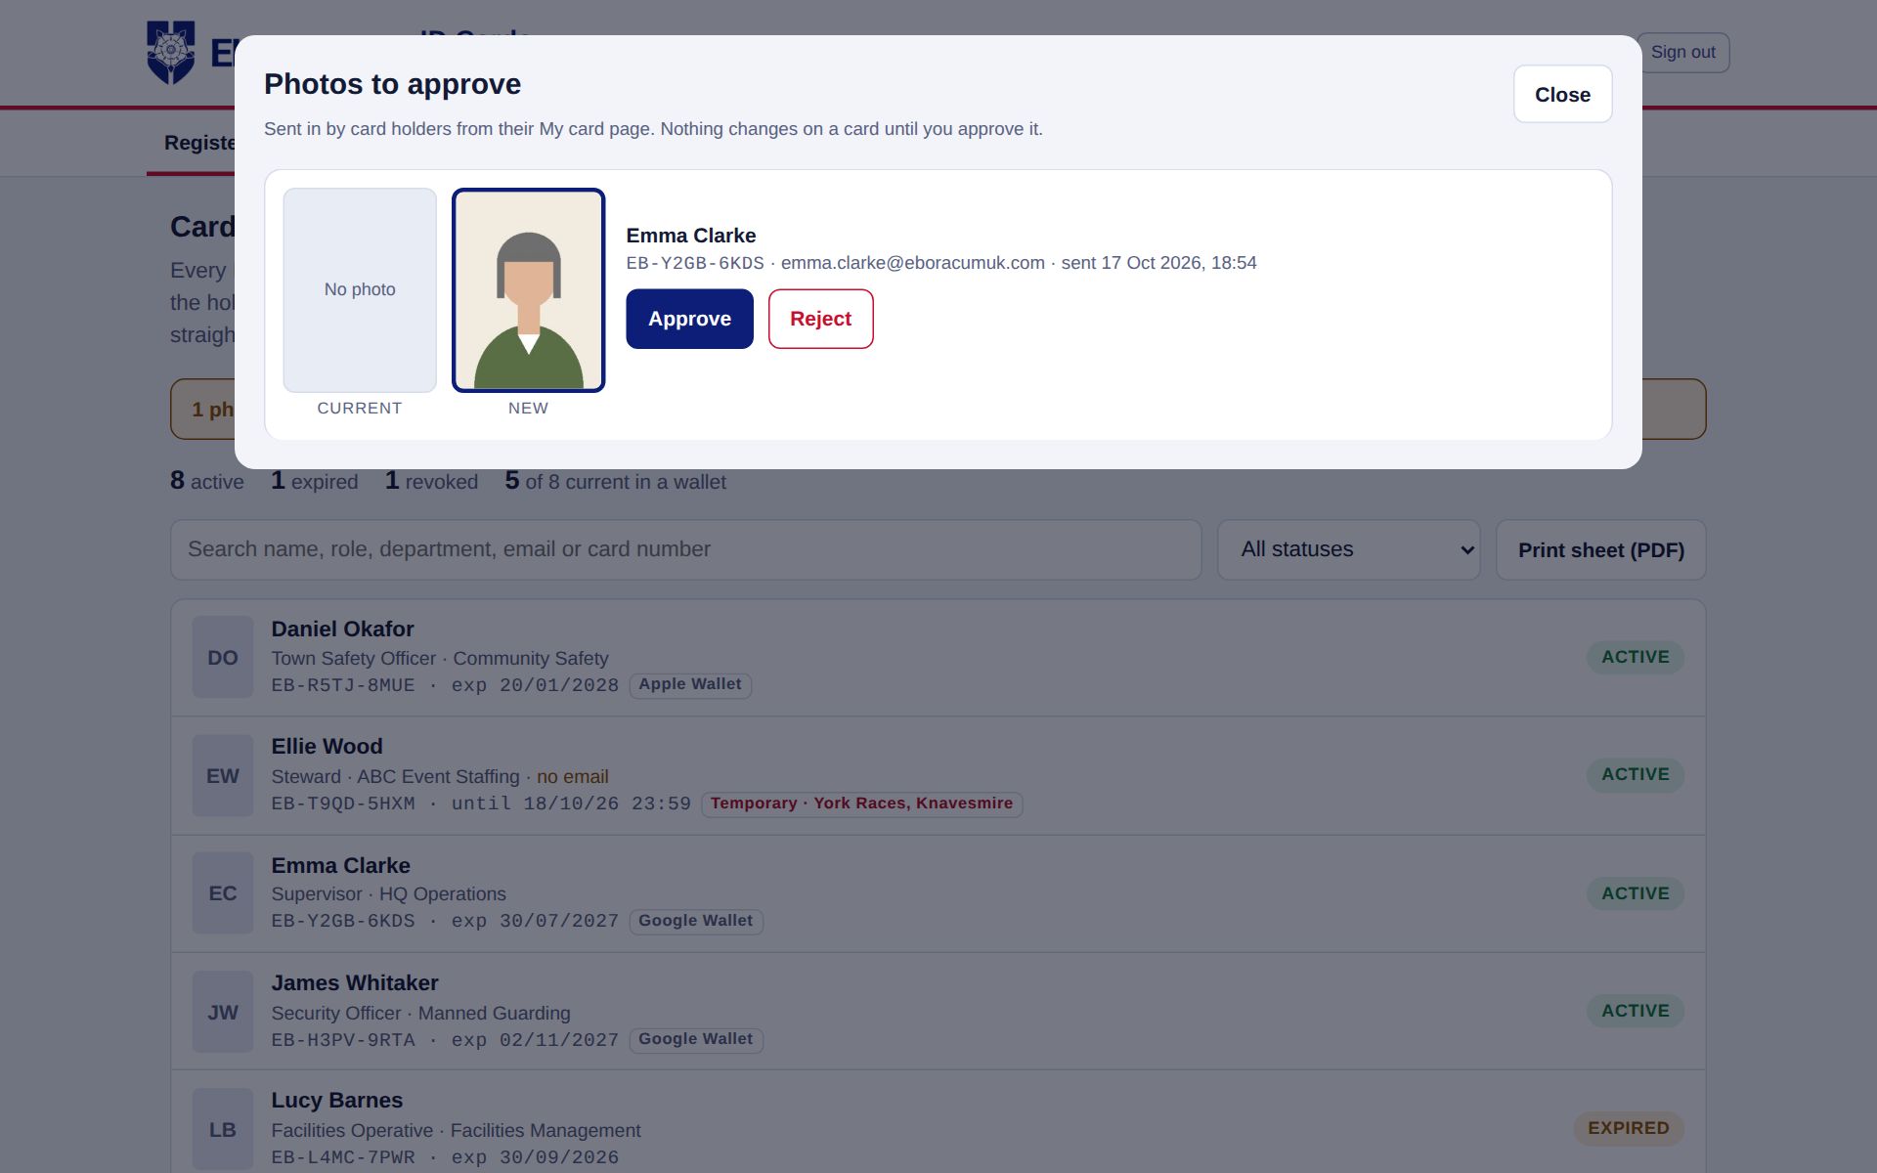
Task: Click the Temporary · York Races, Knavesmire tag
Action: [x=862, y=804]
